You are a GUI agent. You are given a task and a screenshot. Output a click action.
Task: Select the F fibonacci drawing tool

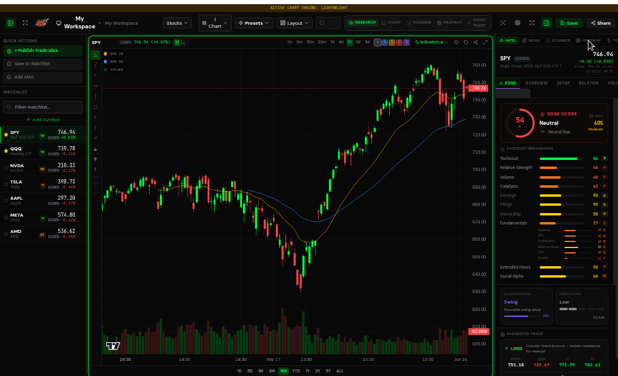95,118
